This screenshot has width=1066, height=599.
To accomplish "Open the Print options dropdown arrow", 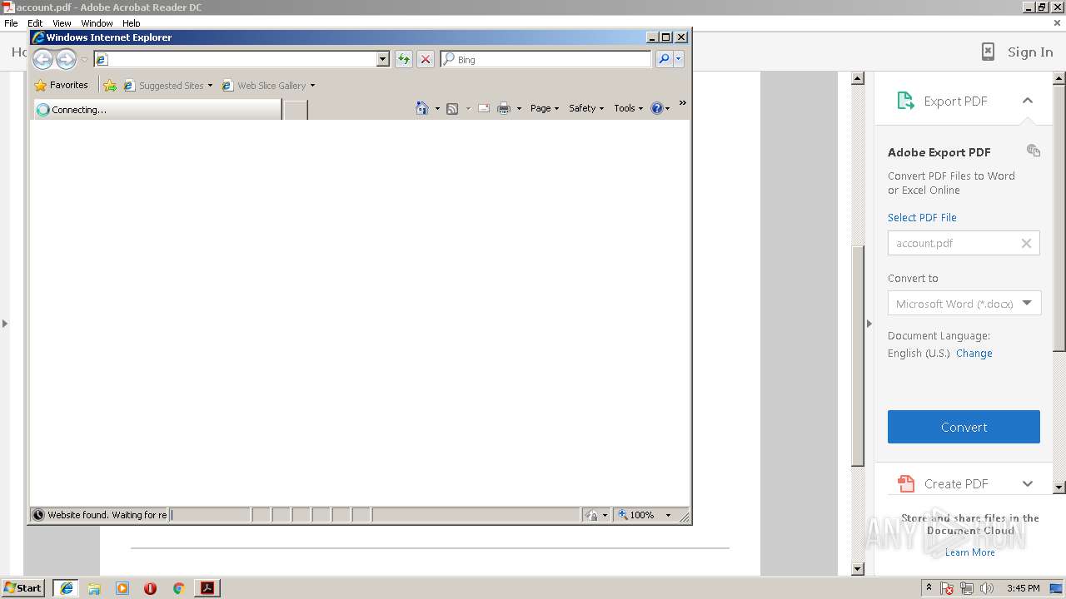I will click(x=519, y=109).
